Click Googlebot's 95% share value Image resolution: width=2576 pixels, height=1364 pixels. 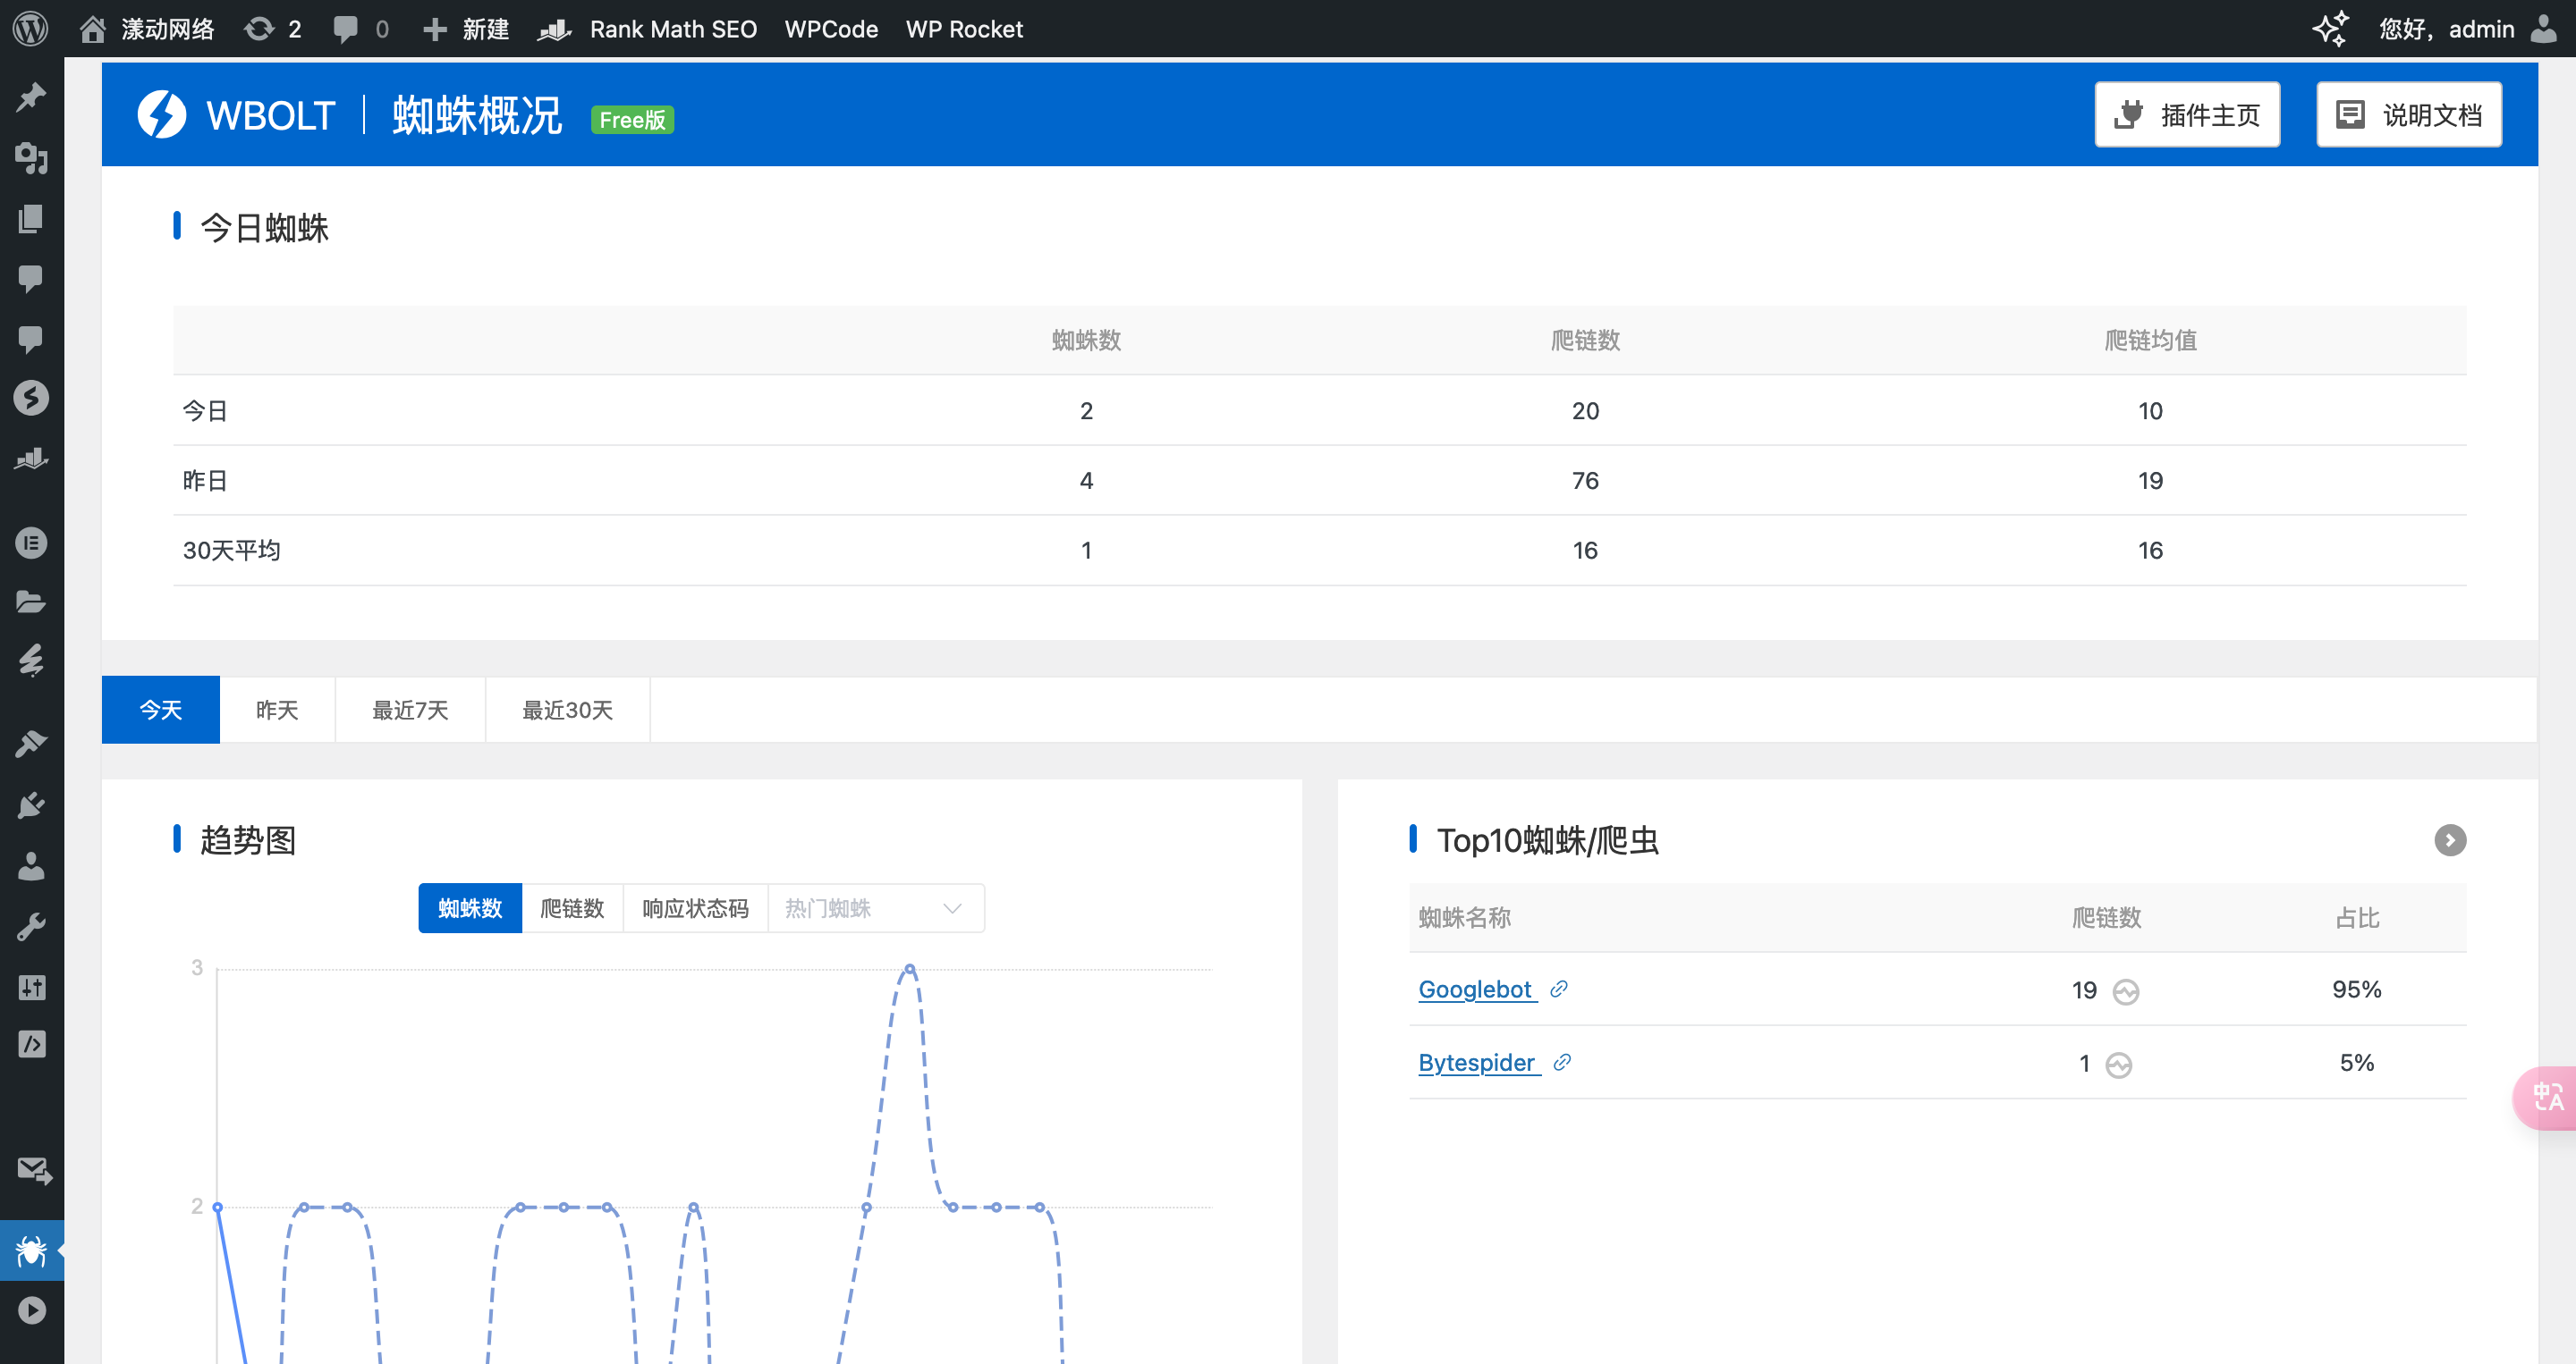coord(2356,989)
